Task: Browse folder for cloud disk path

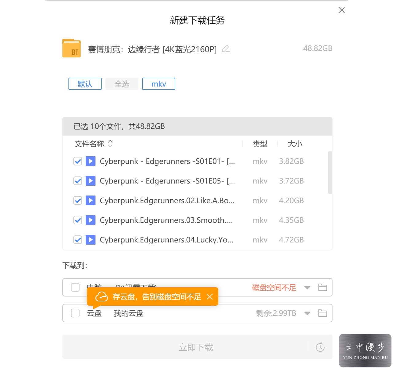Action: 323,313
